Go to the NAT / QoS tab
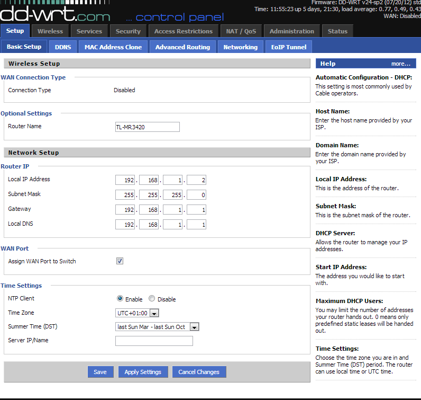This screenshot has height=400, width=421. pos(241,31)
